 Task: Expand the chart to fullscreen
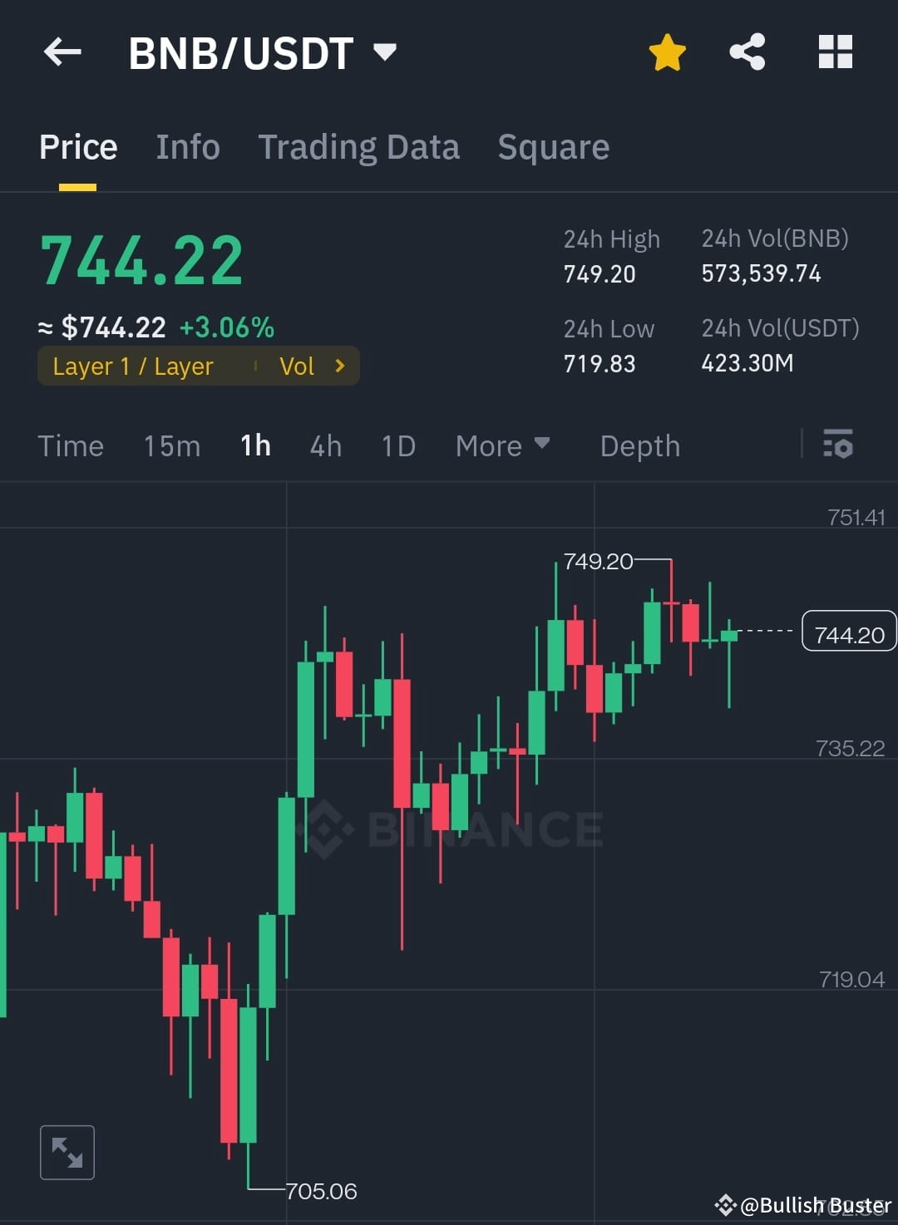point(67,1152)
